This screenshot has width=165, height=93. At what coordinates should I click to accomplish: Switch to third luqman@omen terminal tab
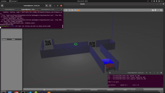tap(48, 9)
